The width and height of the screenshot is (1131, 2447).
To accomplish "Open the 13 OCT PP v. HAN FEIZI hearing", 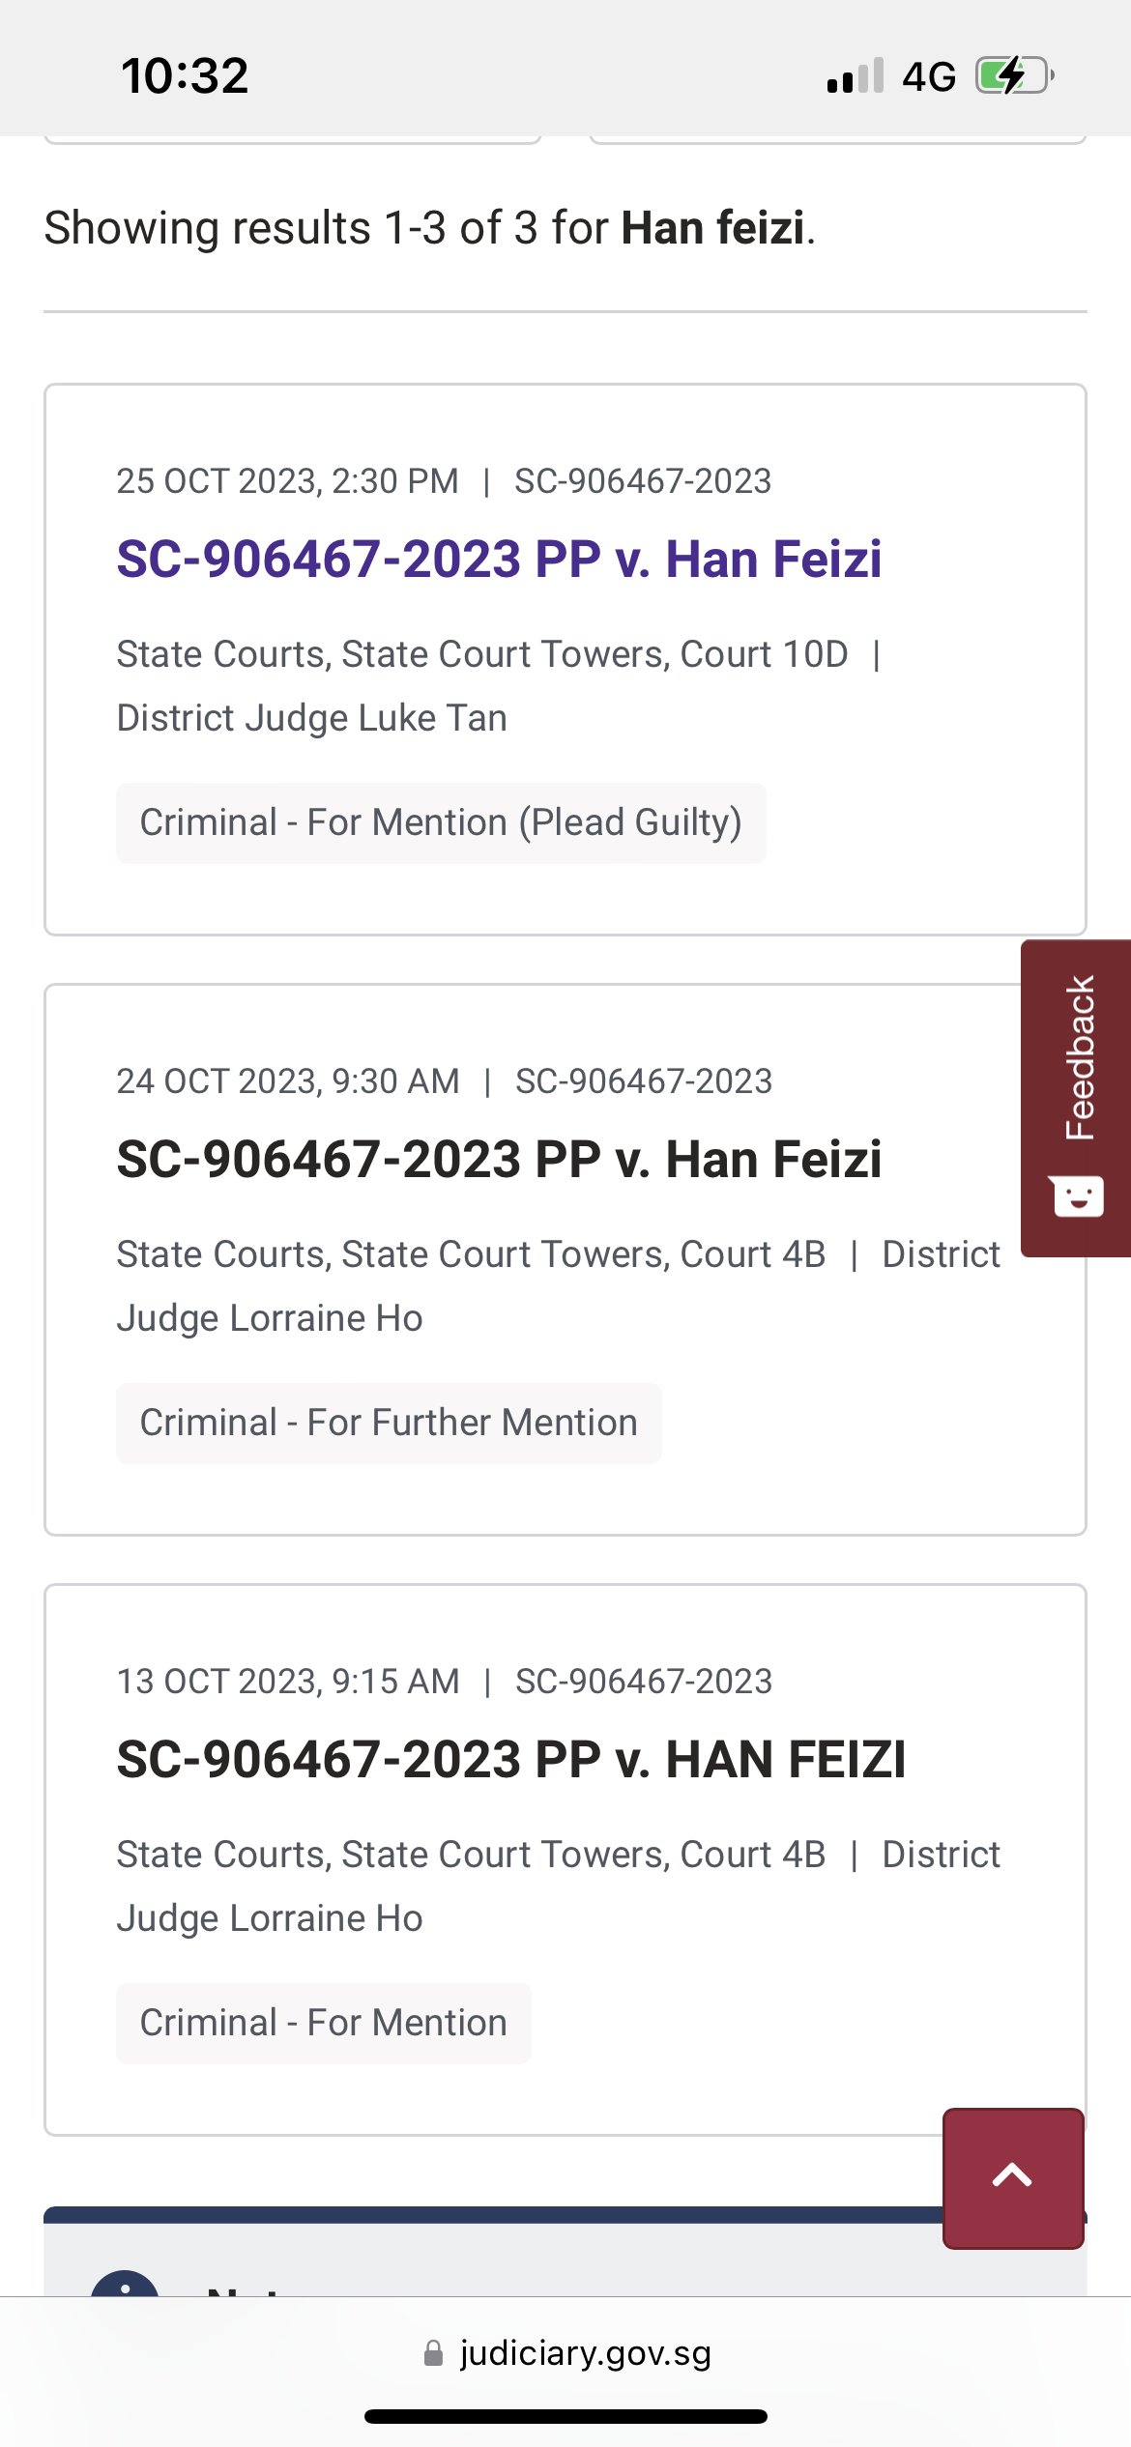I will coord(511,1760).
